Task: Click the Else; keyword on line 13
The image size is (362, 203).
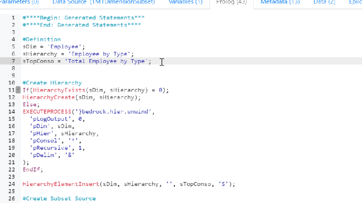Action: click(x=31, y=105)
